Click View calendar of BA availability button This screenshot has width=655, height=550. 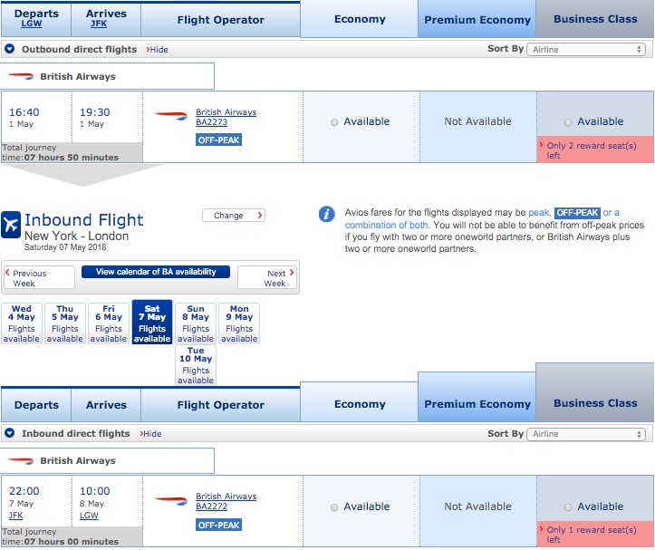pos(156,272)
